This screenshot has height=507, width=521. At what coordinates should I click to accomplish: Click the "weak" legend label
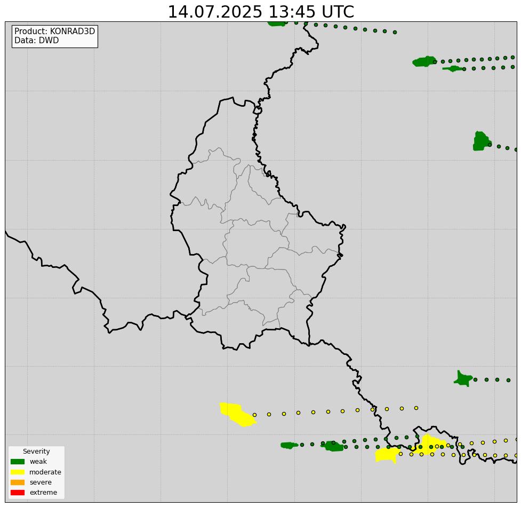click(38, 462)
